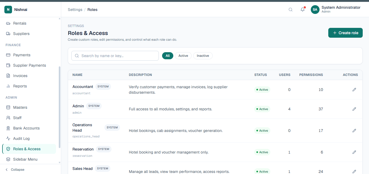Edit the Sales Head role pencil icon
Image resolution: width=369 pixels, height=174 pixels.
(354, 172)
